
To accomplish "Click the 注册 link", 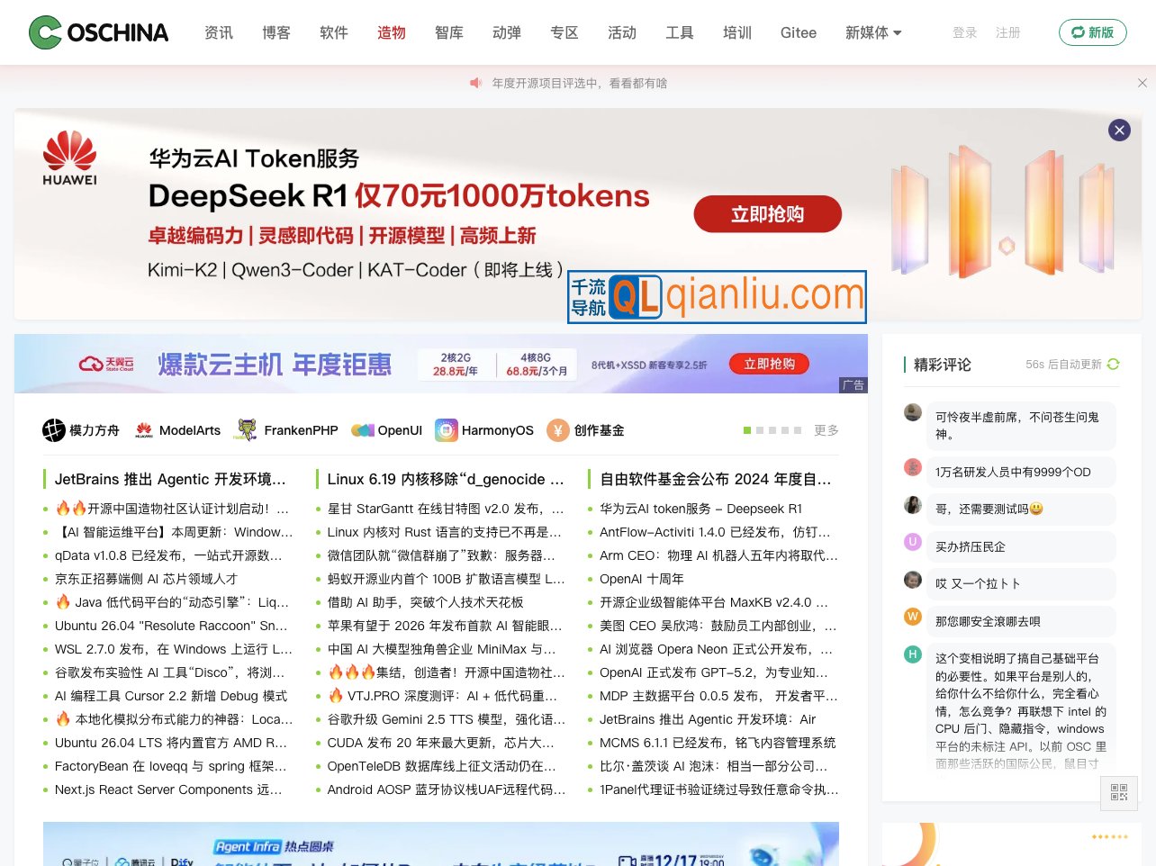I will pos(1008,32).
